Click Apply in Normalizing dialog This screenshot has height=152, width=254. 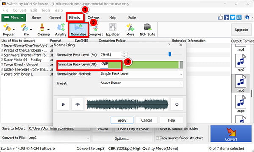[122, 120]
